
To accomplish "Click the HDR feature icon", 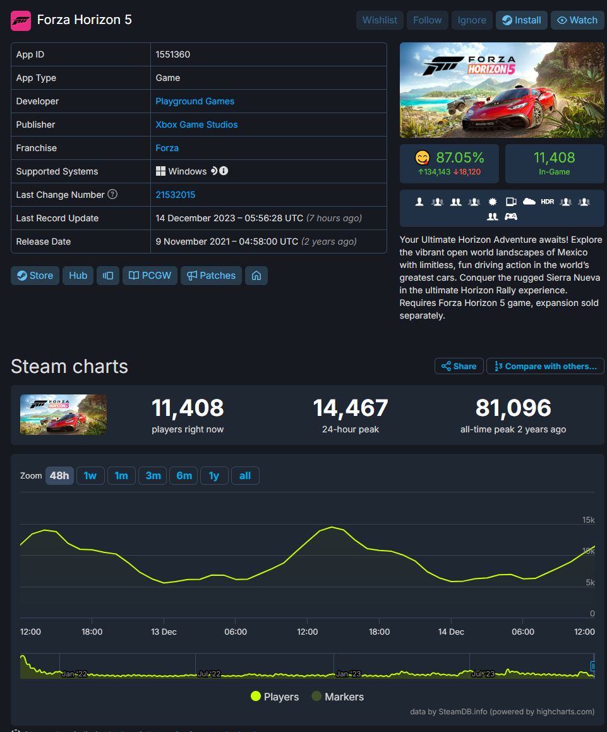I will coord(547,202).
